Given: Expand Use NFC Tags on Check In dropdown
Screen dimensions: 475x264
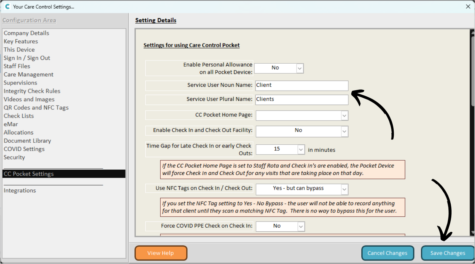Looking at the screenshot, I should coord(344,189).
